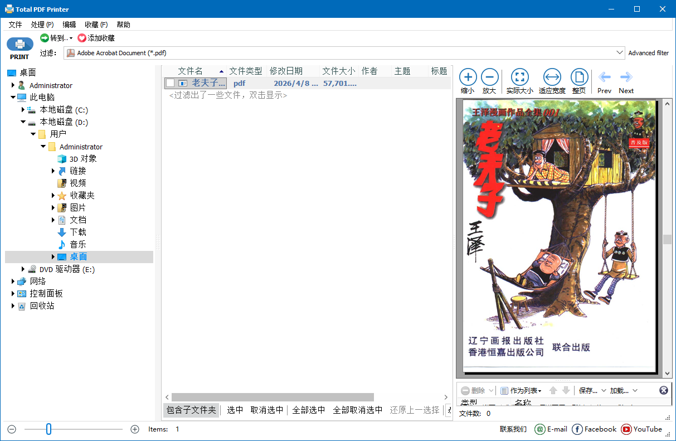
Task: Click 全部选中 to check all files
Action: (309, 410)
